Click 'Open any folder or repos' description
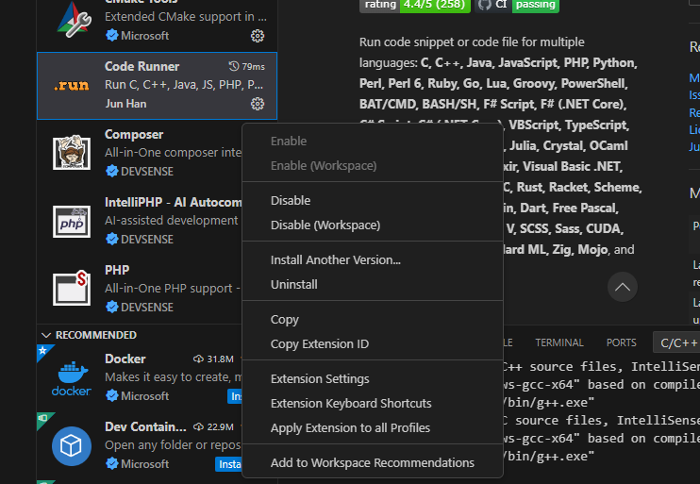Image resolution: width=700 pixels, height=484 pixels. click(173, 445)
